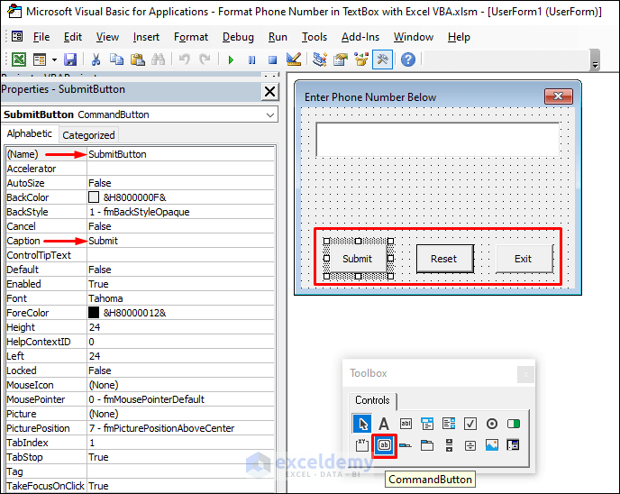Click the View Microsoft Excel toolbar icon
This screenshot has height=494, width=620.
coord(19,59)
